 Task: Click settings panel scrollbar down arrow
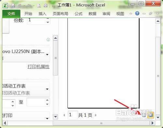55,117
